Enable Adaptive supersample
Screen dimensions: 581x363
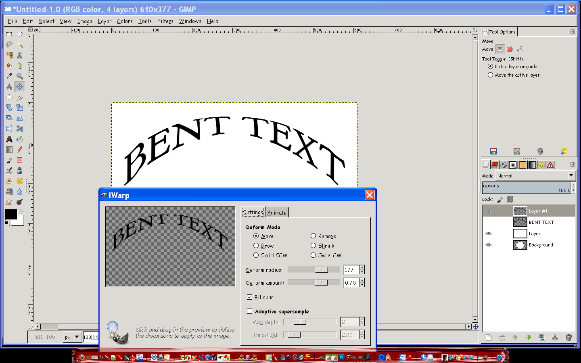point(249,311)
